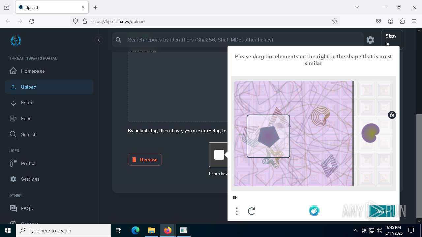
Task: Open the Firefox application menu
Action: tap(414, 21)
